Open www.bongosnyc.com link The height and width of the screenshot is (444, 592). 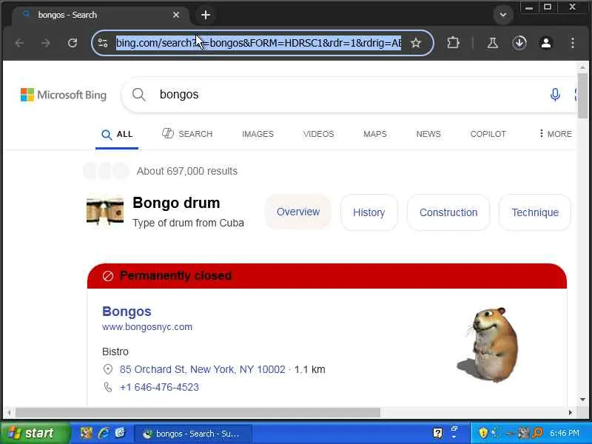click(x=147, y=327)
